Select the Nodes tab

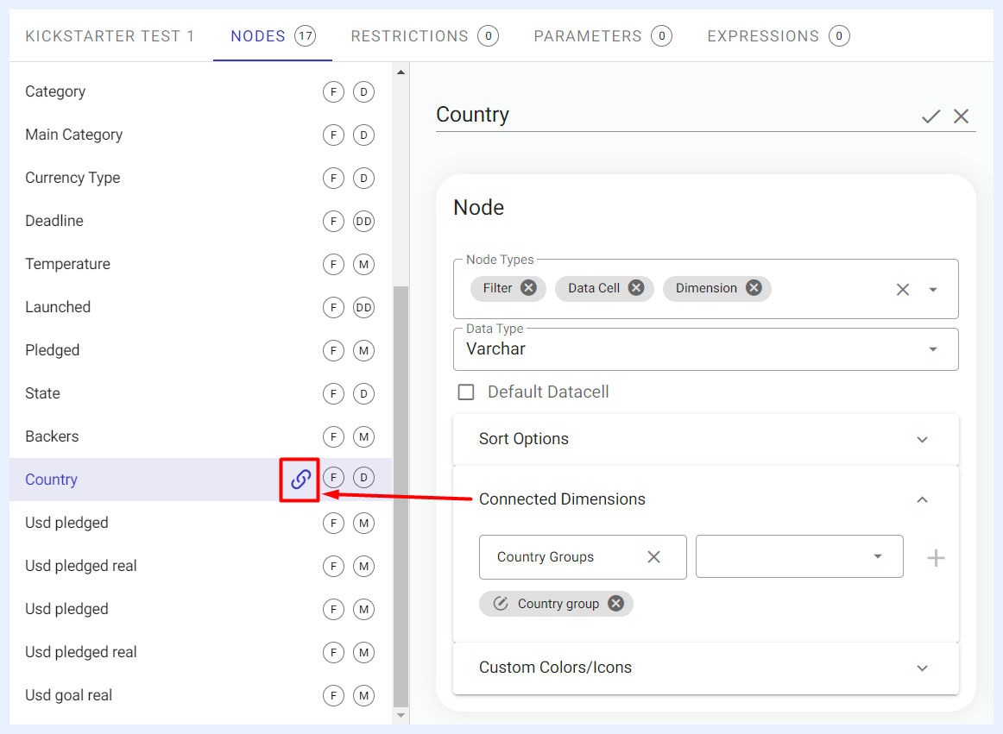pos(273,36)
